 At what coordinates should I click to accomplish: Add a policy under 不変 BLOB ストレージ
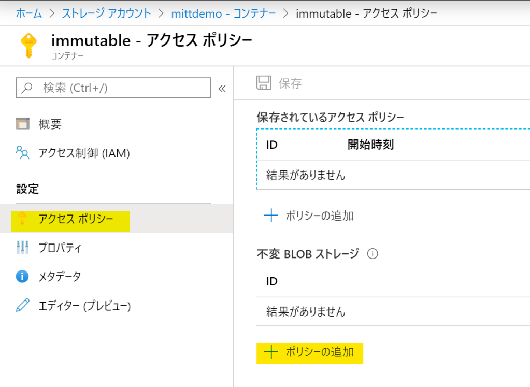click(309, 352)
